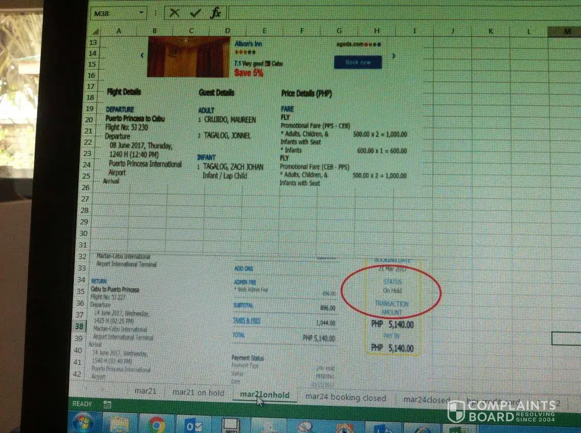Viewport: 581px width, 433px height.
Task: Click the infant name TAGALOG, ZACH JOHAN
Action: click(x=233, y=167)
